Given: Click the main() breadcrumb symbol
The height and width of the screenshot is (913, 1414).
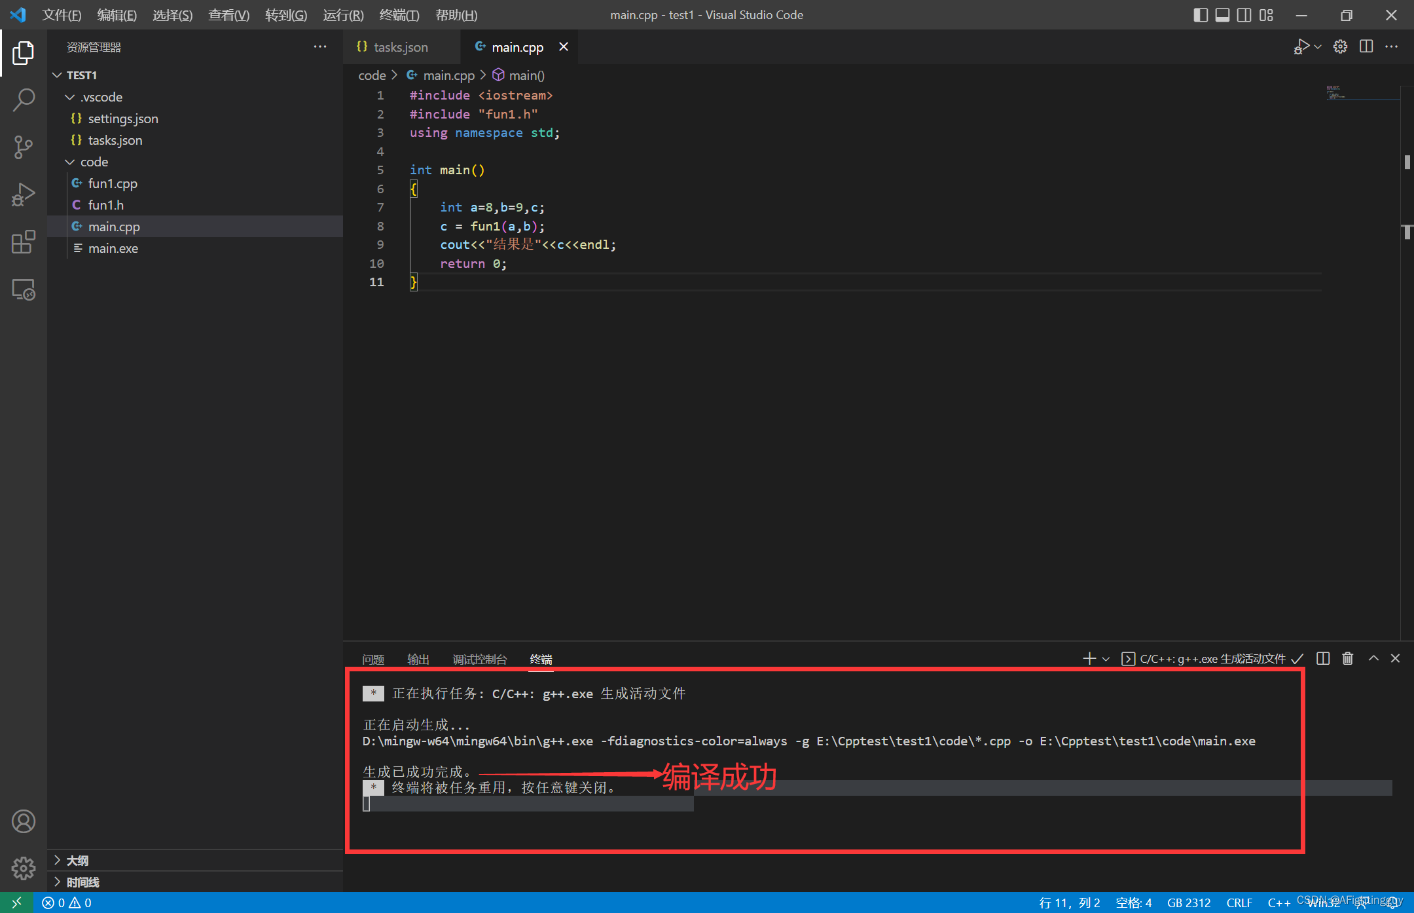Looking at the screenshot, I should [x=519, y=75].
